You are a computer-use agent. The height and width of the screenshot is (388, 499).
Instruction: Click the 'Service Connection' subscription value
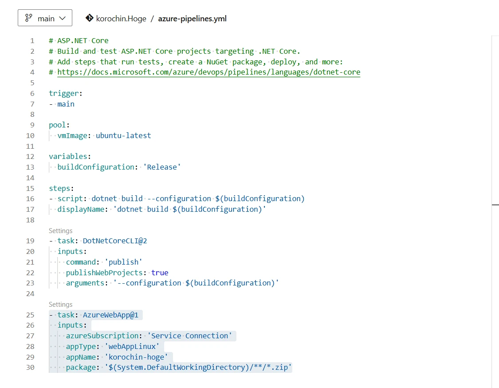click(x=189, y=336)
